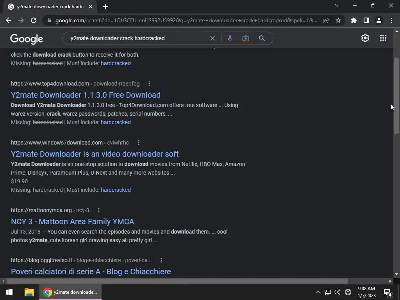Open Google quick settings gear
The height and width of the screenshot is (300, 400).
[365, 38]
